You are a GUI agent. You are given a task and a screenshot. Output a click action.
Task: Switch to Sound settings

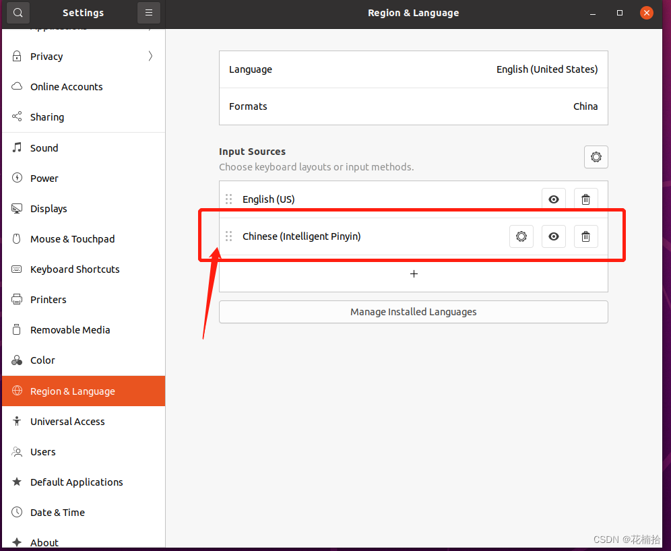84,148
